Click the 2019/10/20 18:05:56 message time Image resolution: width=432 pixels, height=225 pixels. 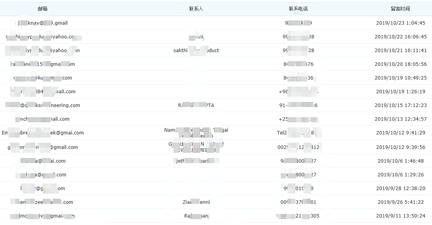(x=400, y=64)
